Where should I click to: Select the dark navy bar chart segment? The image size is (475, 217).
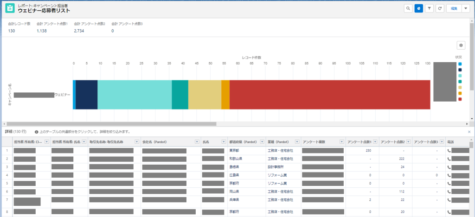86,95
